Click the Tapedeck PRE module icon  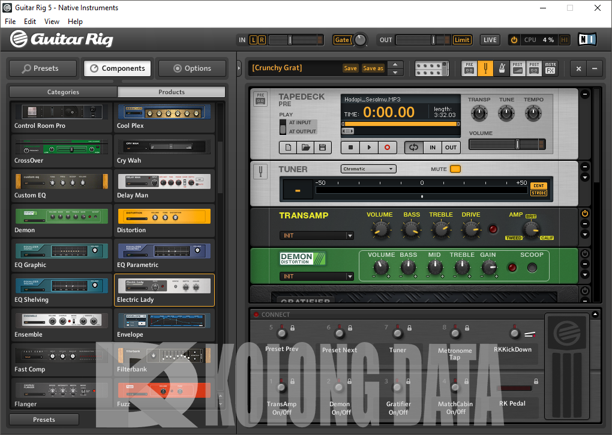point(260,99)
